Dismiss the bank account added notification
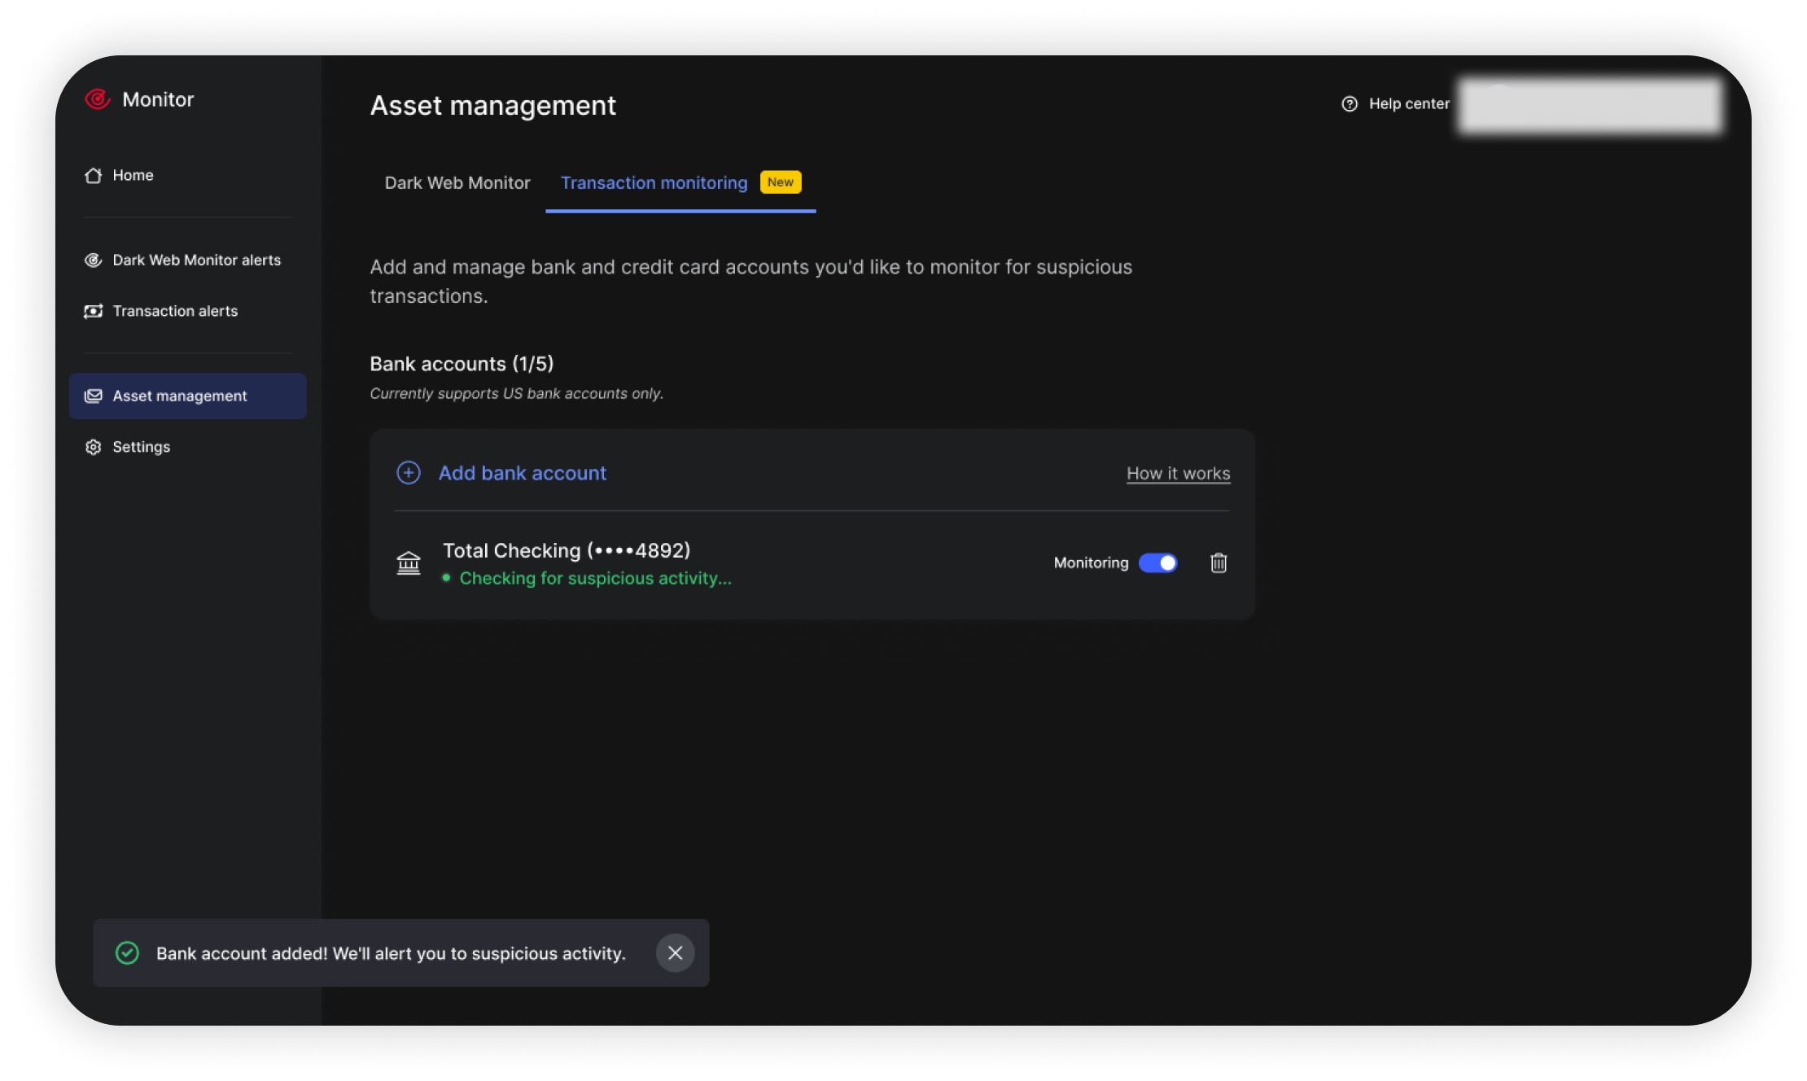The height and width of the screenshot is (1081, 1807). (676, 952)
